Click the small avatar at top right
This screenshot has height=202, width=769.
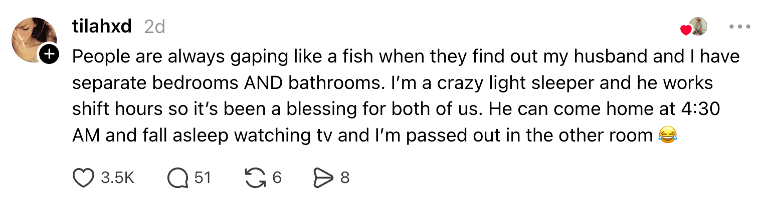pos(698,26)
